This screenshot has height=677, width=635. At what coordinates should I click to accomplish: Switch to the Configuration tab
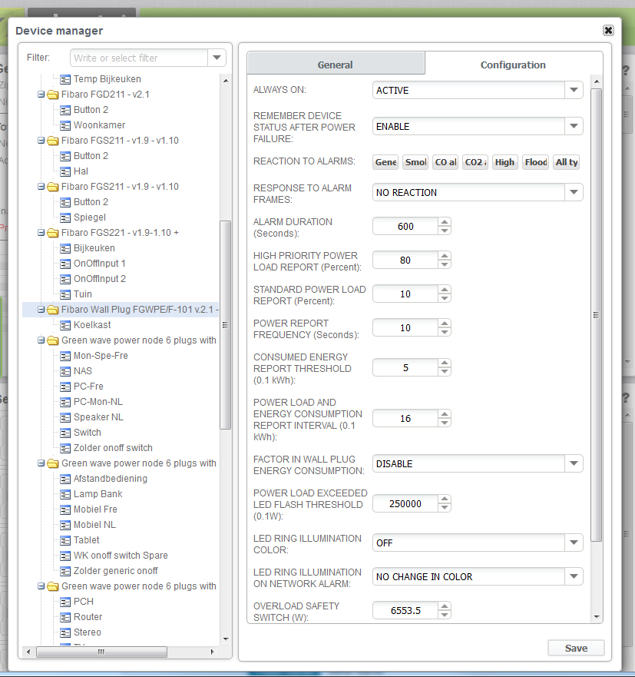(x=513, y=65)
